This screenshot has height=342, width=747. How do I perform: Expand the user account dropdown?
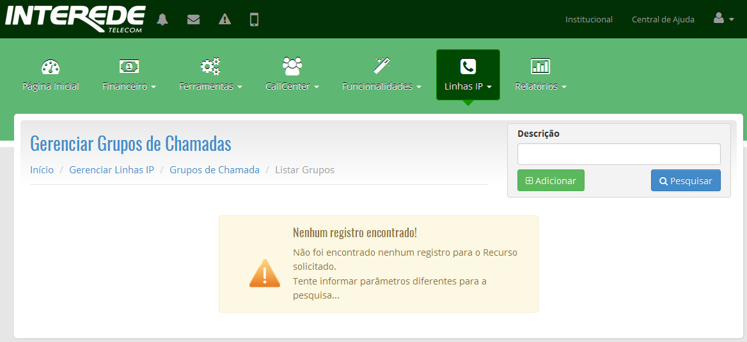coord(723,19)
